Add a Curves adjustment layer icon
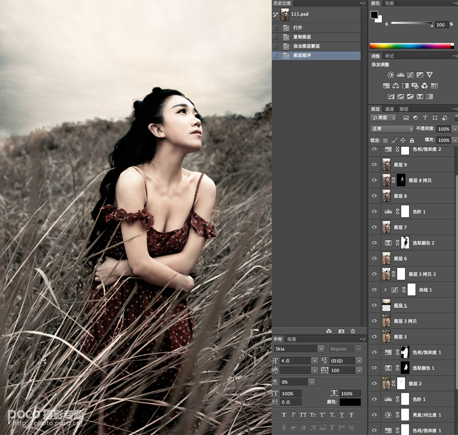Image resolution: width=458 pixels, height=435 pixels. click(x=410, y=75)
